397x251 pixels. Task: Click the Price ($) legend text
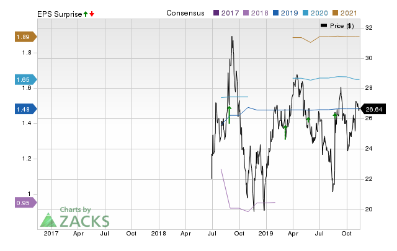(342, 26)
